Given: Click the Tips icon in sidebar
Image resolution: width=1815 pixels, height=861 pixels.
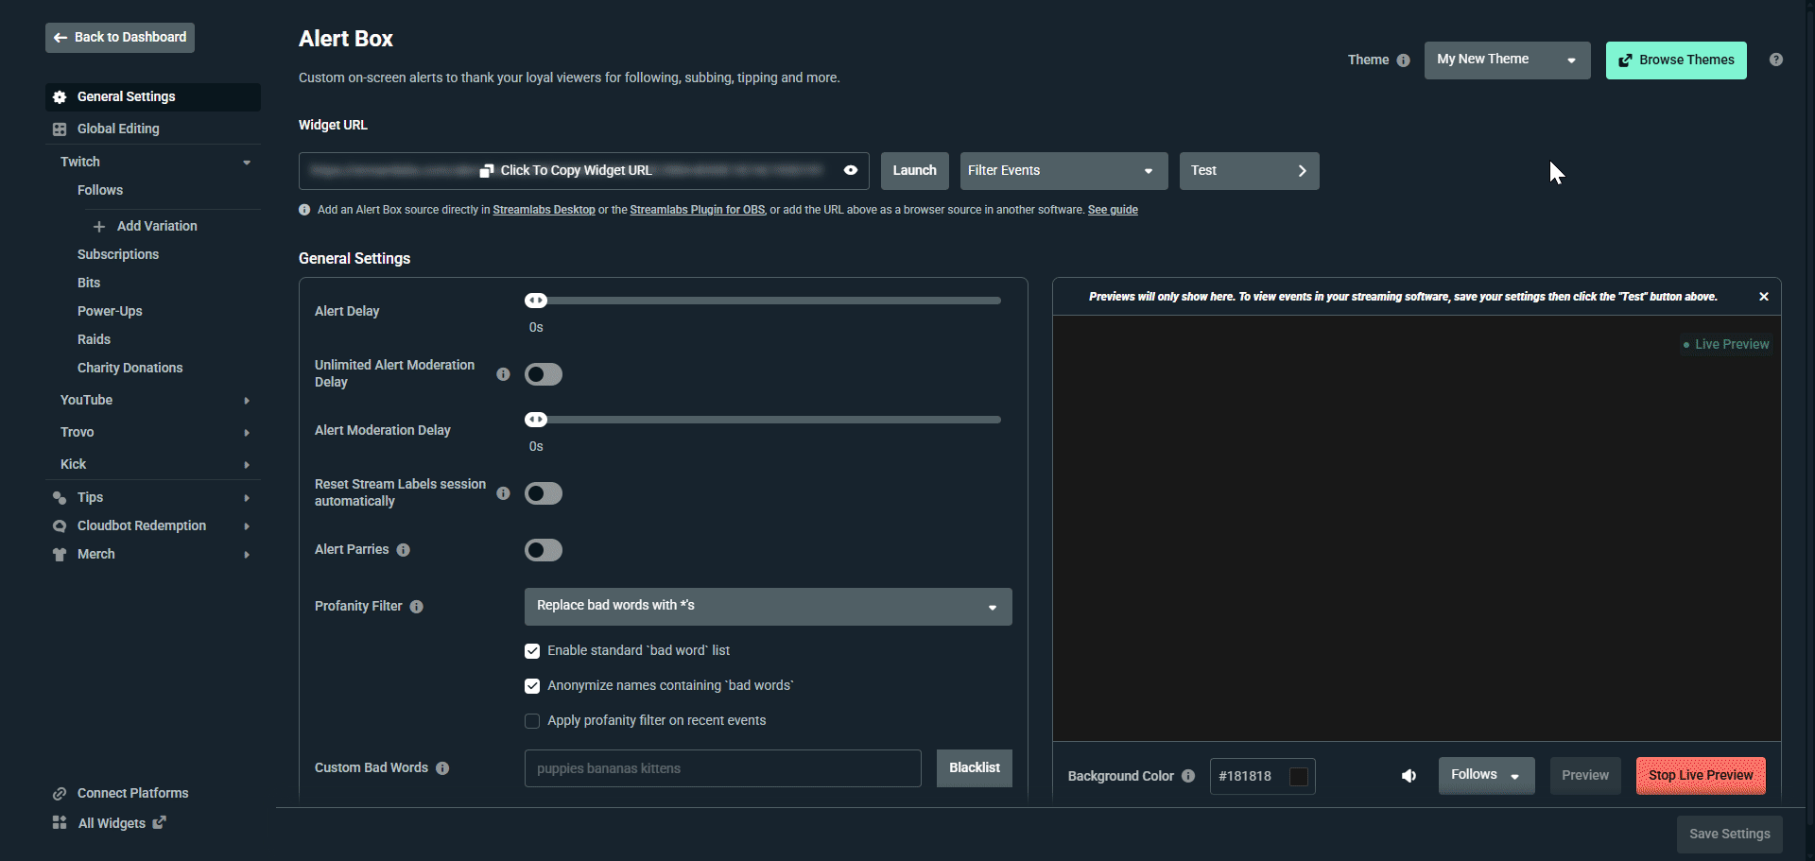Looking at the screenshot, I should 60,498.
